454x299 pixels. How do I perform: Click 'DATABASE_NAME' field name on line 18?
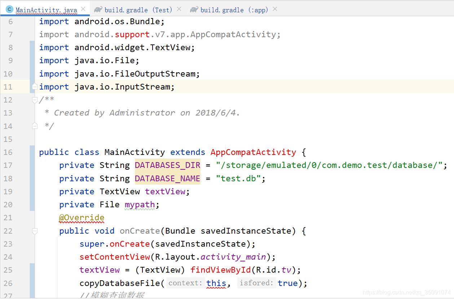coord(168,178)
